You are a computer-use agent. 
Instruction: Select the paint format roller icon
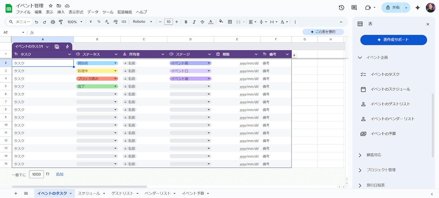(x=61, y=22)
